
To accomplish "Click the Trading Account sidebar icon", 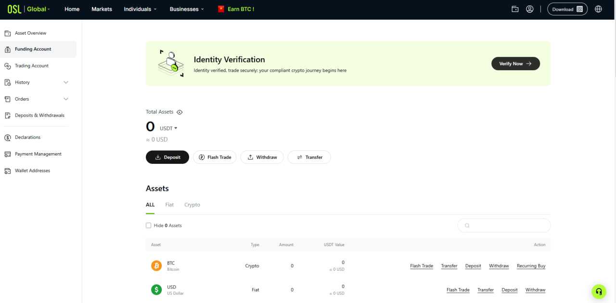I will point(7,66).
